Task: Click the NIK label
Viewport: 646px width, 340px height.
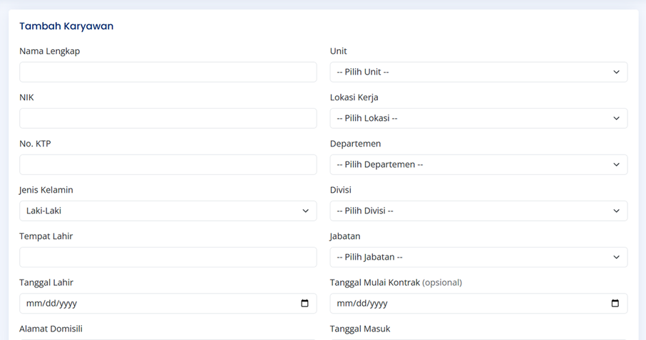Action: pyautogui.click(x=27, y=97)
